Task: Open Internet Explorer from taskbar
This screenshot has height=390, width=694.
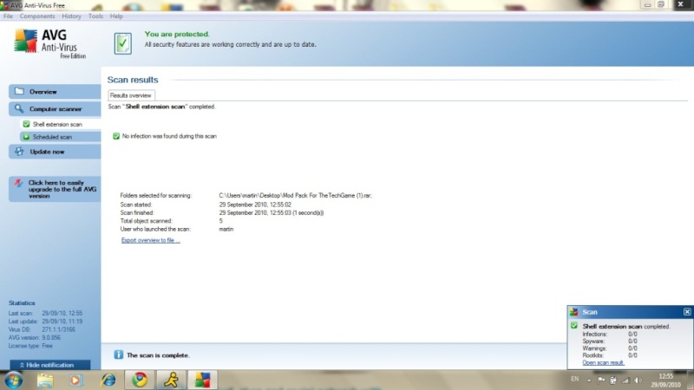Action: (108, 380)
